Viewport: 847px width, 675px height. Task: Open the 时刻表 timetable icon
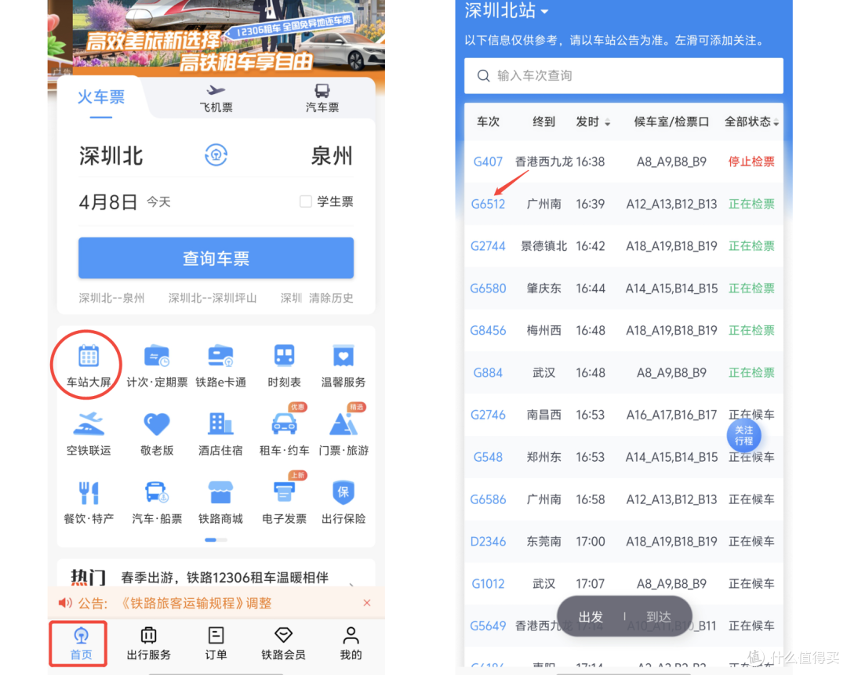tap(284, 357)
